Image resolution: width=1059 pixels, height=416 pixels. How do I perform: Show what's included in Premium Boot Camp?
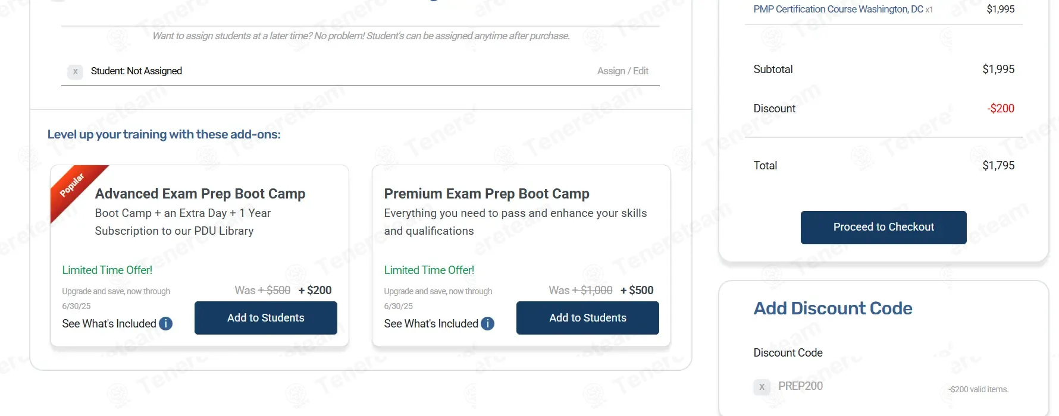pos(431,324)
